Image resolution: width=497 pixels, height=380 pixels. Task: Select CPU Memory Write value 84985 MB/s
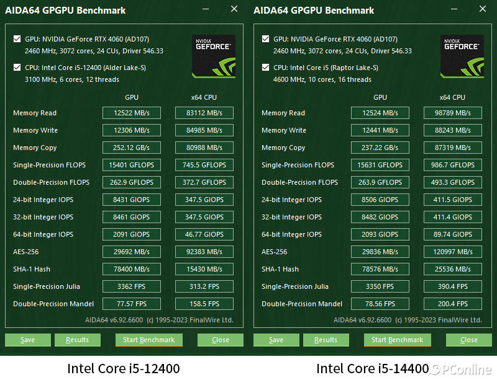tap(204, 130)
